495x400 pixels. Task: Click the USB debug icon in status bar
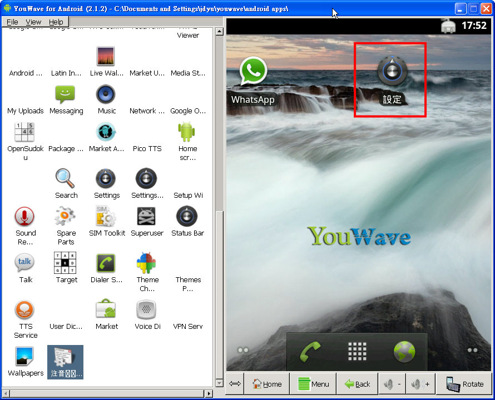click(x=448, y=26)
